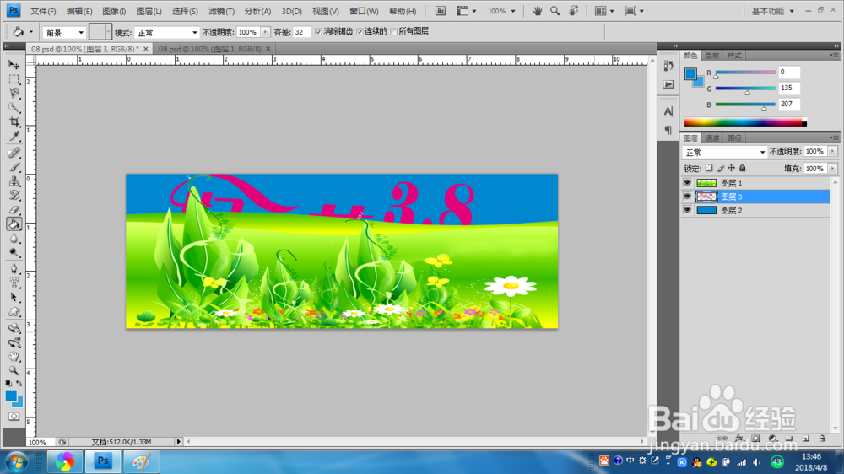This screenshot has width=844, height=474.
Task: Open the layer blend mode dropdown
Action: pyautogui.click(x=724, y=153)
